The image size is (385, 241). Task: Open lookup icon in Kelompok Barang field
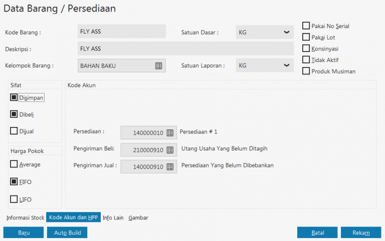click(158, 65)
